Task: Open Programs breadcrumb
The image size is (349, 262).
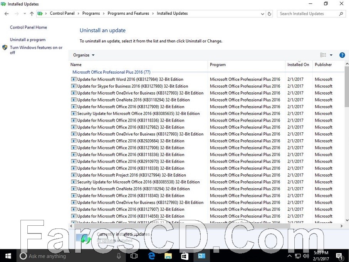Action: 91,14
